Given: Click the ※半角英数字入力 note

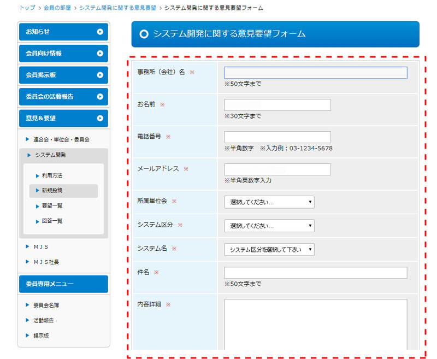Looking at the screenshot, I should (248, 180).
